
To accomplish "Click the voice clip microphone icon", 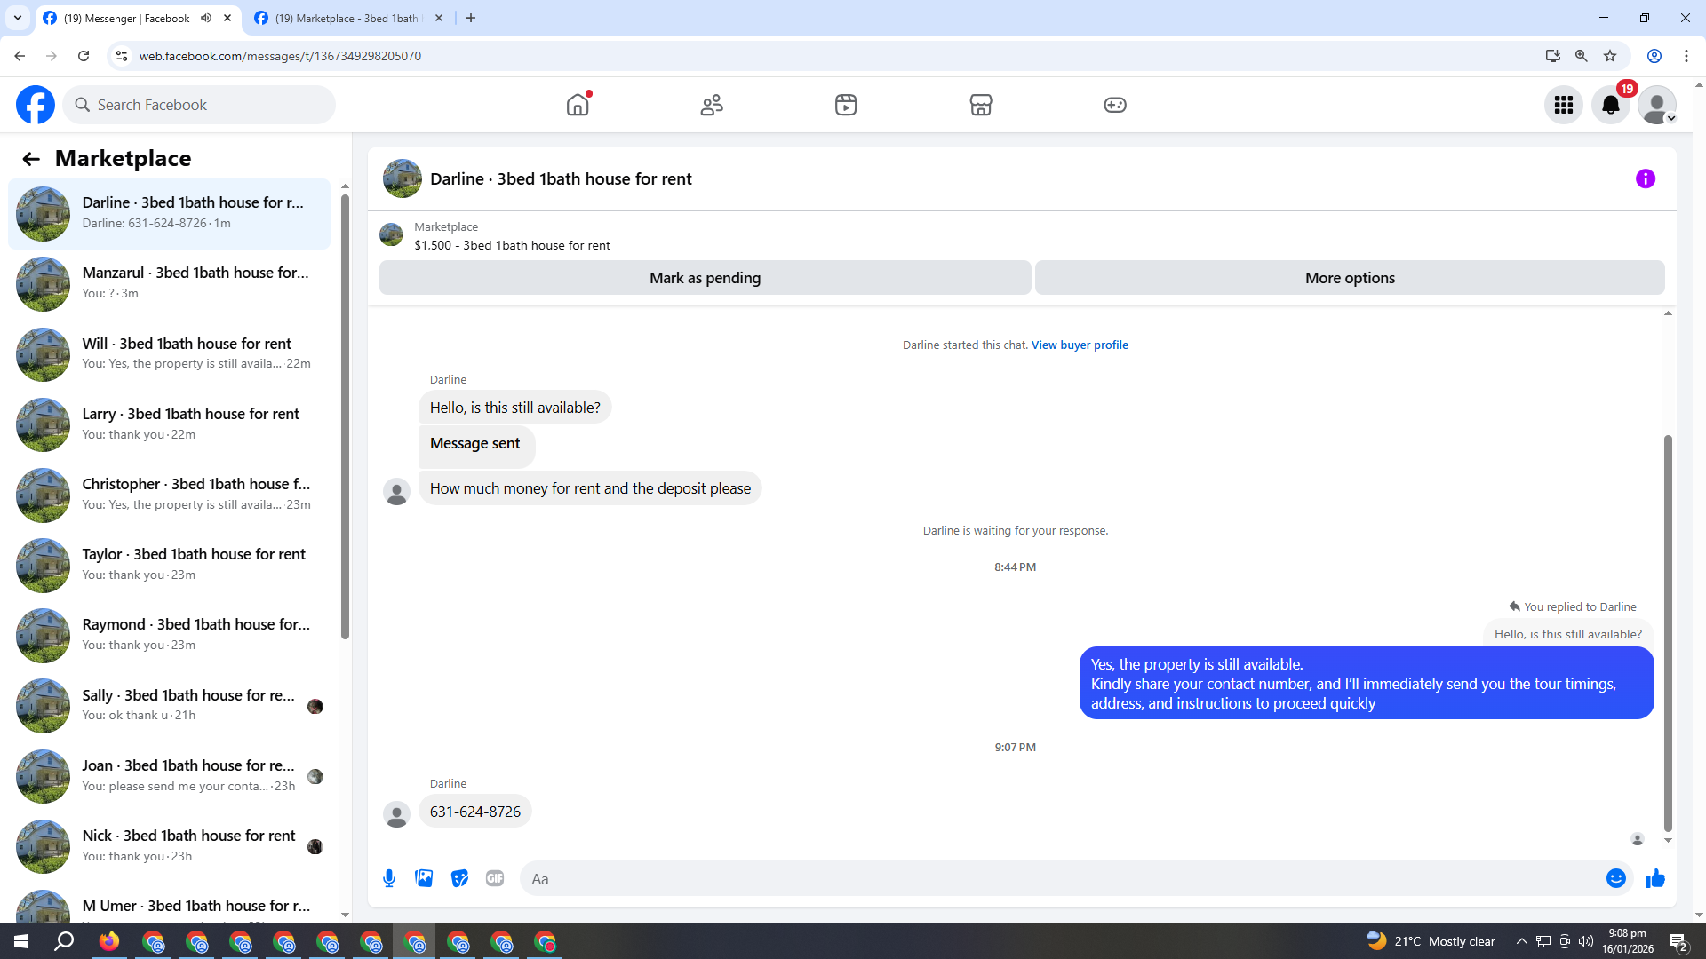I will pyautogui.click(x=389, y=878).
